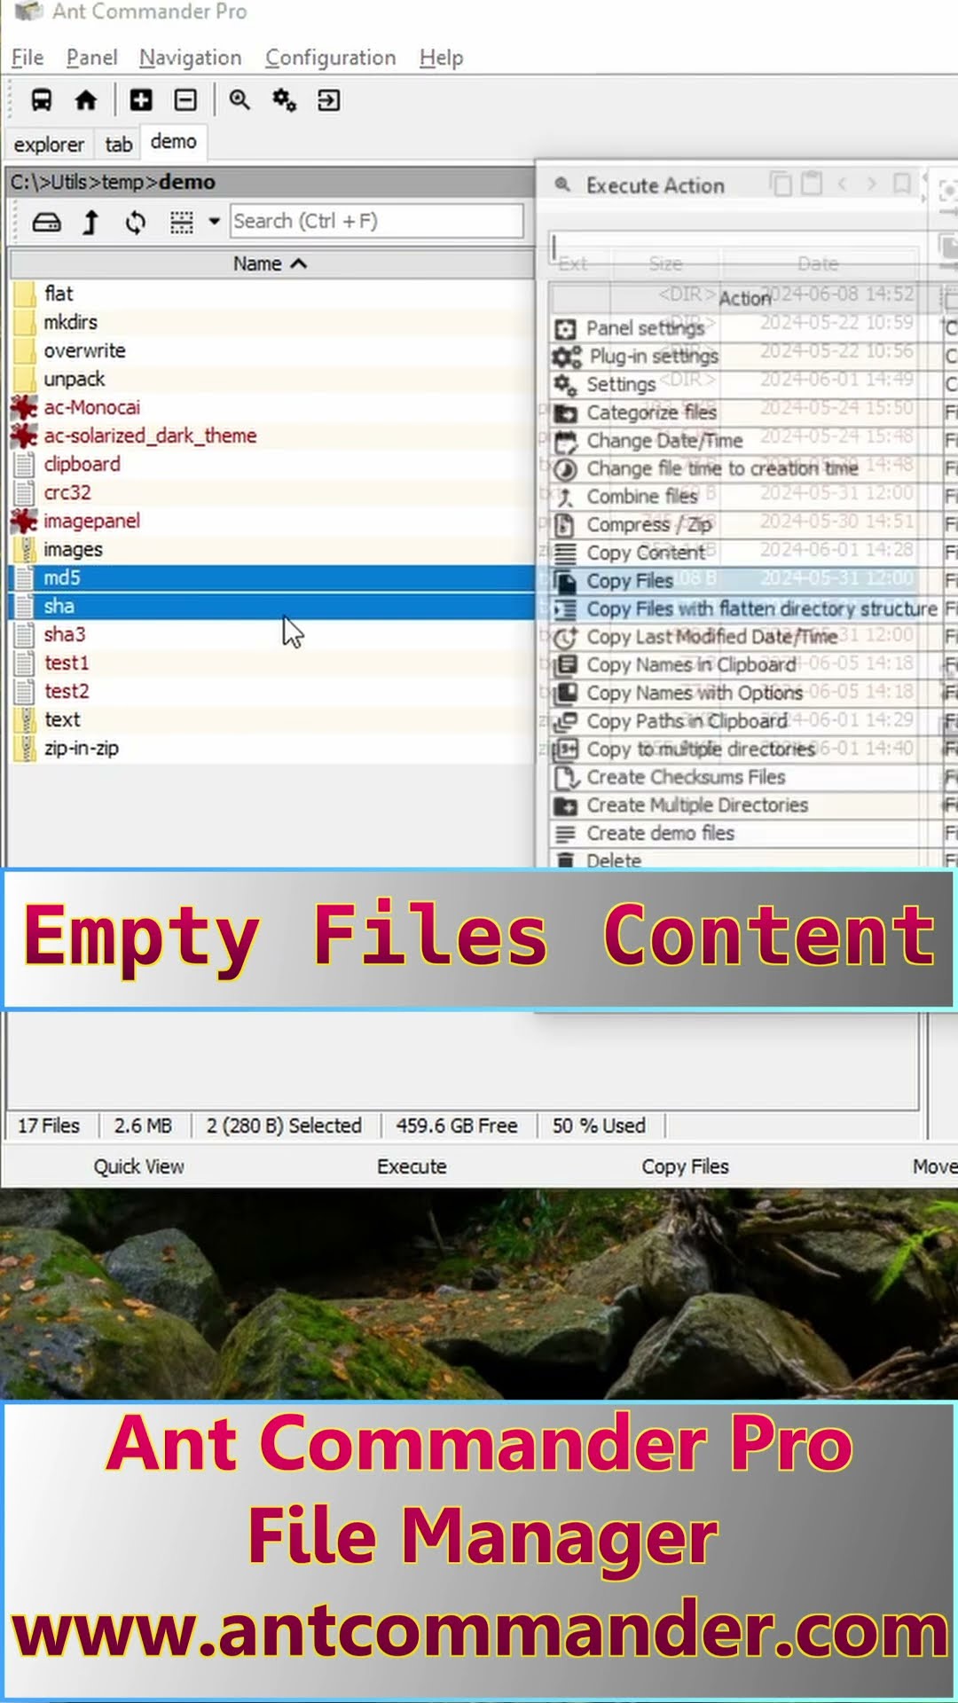
Task: Open settings gears toolbar icon
Action: coord(284,100)
